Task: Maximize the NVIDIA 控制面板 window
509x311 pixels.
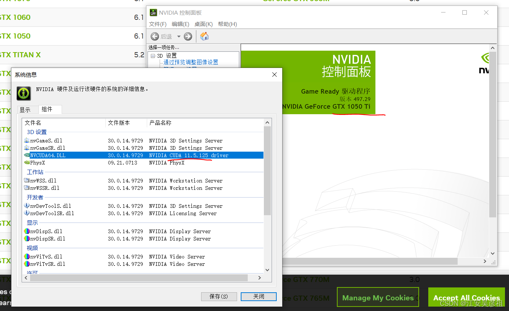Action: point(465,12)
